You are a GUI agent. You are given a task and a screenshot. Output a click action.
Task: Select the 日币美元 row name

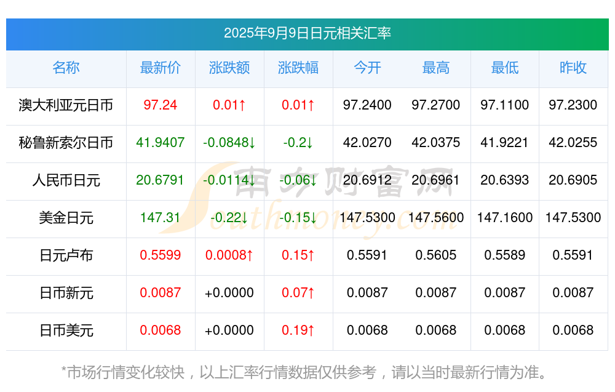(66, 331)
